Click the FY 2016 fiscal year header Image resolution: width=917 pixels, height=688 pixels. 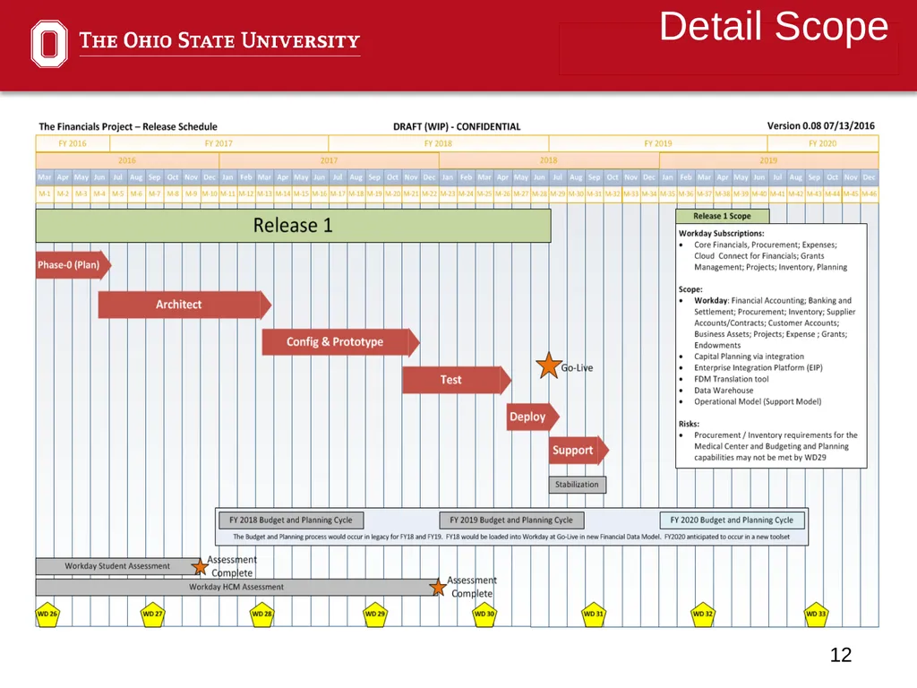click(x=73, y=143)
